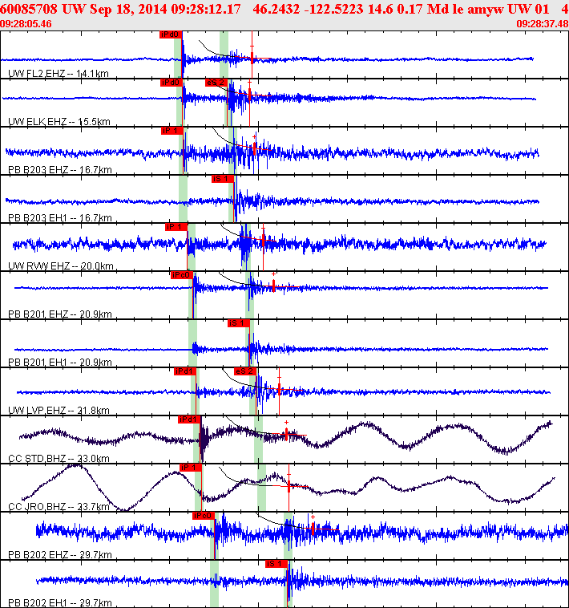Image resolution: width=569 pixels, height=608 pixels.
Task: Click origin time 09:28:12.17 in the header
Action: 206,9
